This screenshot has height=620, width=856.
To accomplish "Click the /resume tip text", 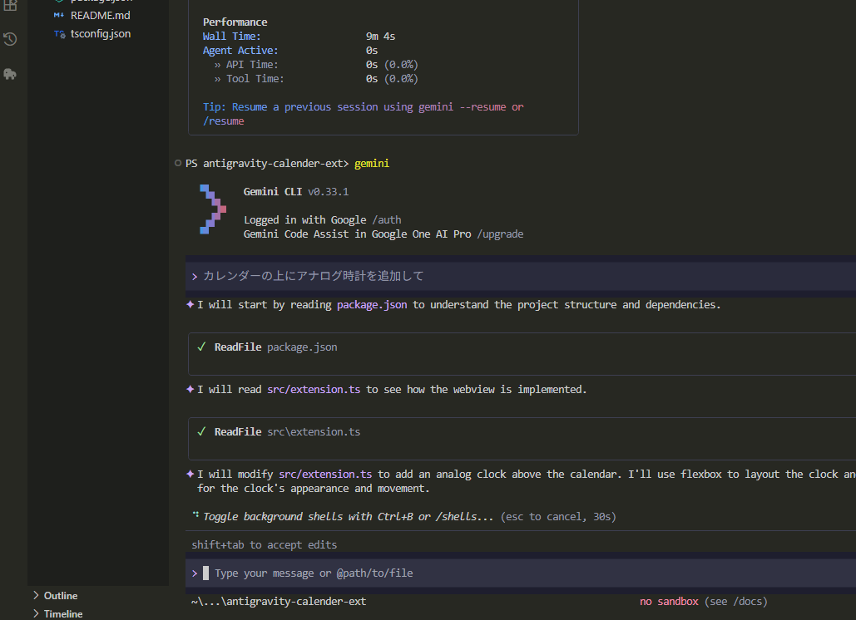I will pyautogui.click(x=222, y=121).
